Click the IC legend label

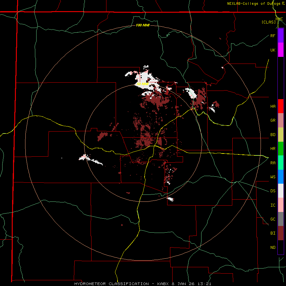pyautogui.click(x=273, y=205)
